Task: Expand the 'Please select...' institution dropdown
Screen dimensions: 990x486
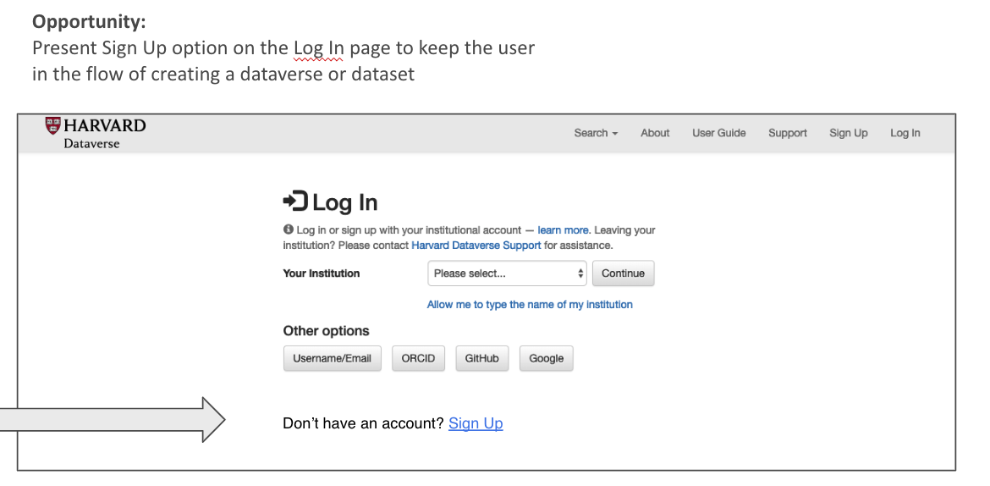Action: coord(507,273)
